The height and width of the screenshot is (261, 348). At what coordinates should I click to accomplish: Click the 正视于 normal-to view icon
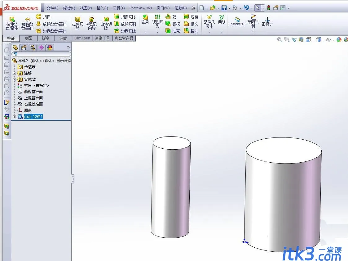(x=267, y=21)
